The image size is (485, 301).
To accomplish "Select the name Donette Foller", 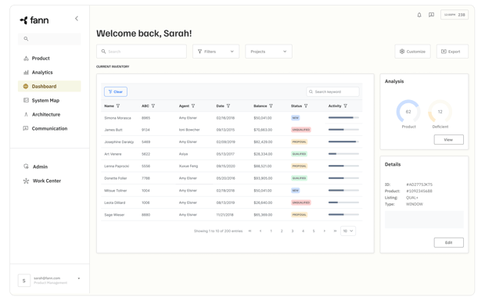I will point(115,178).
